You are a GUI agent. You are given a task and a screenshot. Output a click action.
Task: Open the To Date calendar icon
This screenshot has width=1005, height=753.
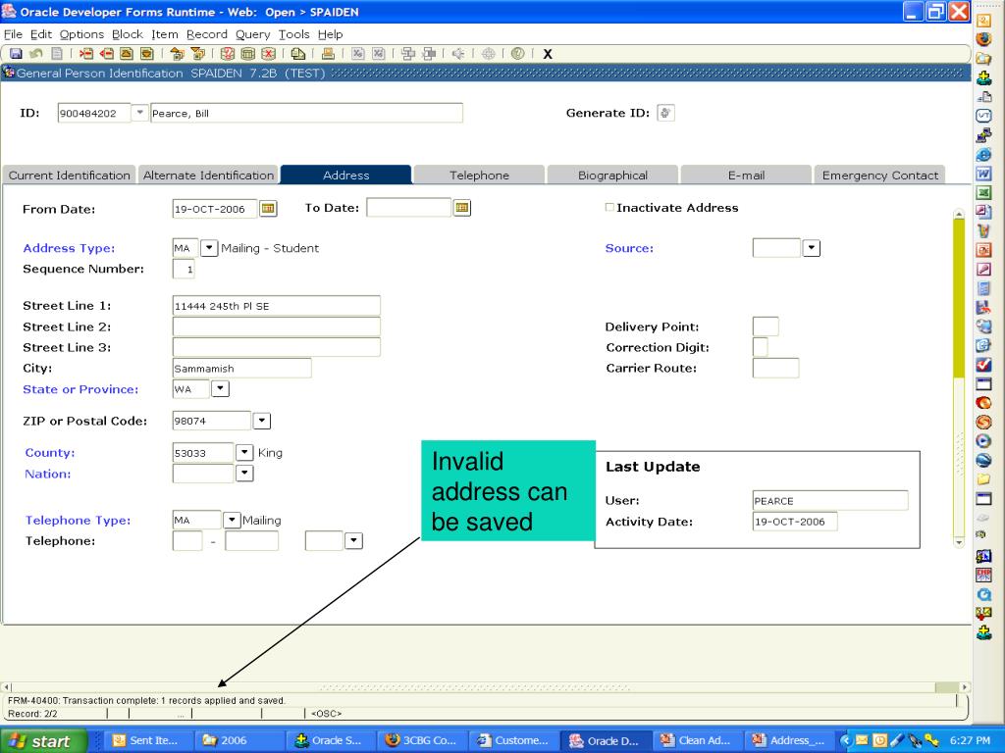(x=461, y=208)
